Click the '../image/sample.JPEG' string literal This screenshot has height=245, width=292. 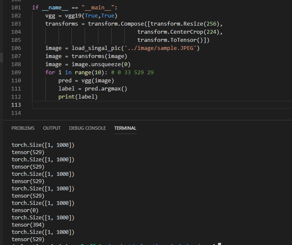160,48
